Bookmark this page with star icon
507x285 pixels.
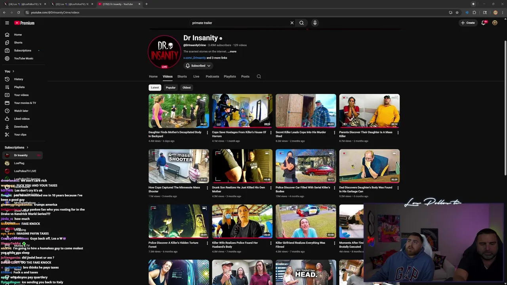pyautogui.click(x=457, y=12)
